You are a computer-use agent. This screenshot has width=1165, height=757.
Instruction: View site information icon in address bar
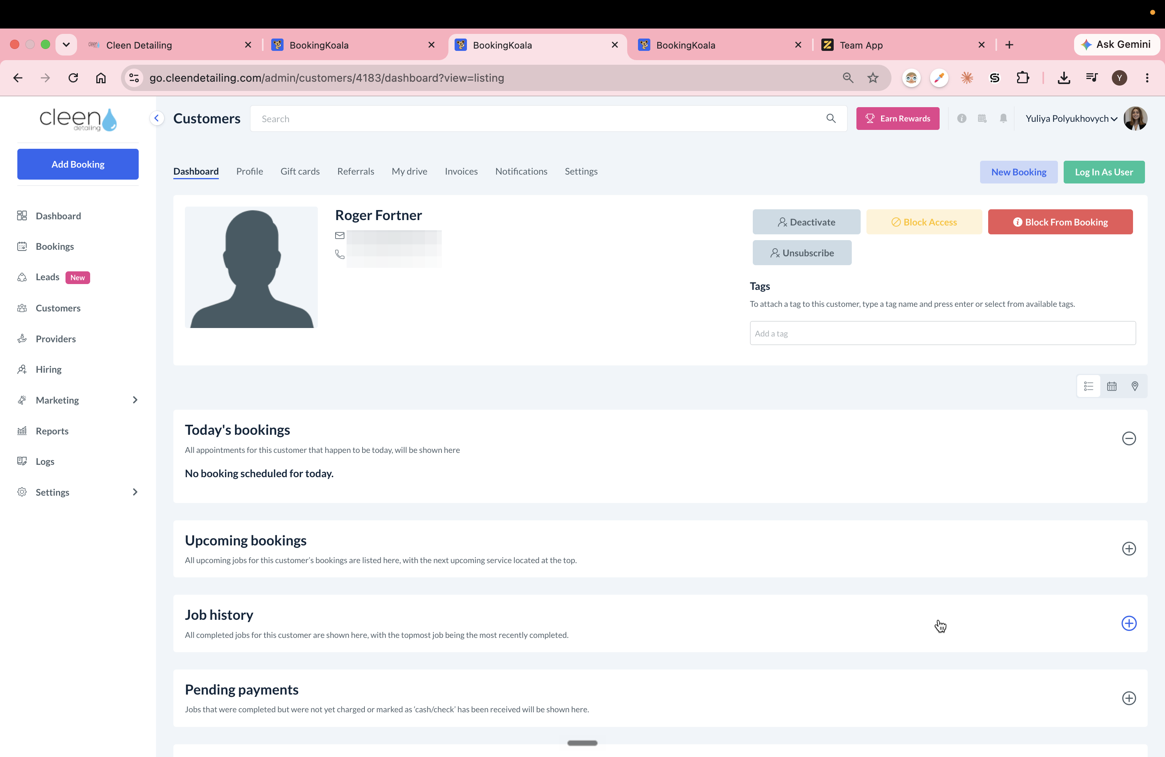134,78
